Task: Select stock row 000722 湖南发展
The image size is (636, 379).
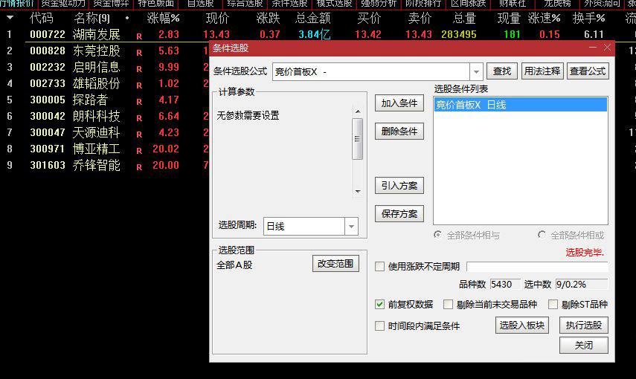Action: pyautogui.click(x=318, y=34)
